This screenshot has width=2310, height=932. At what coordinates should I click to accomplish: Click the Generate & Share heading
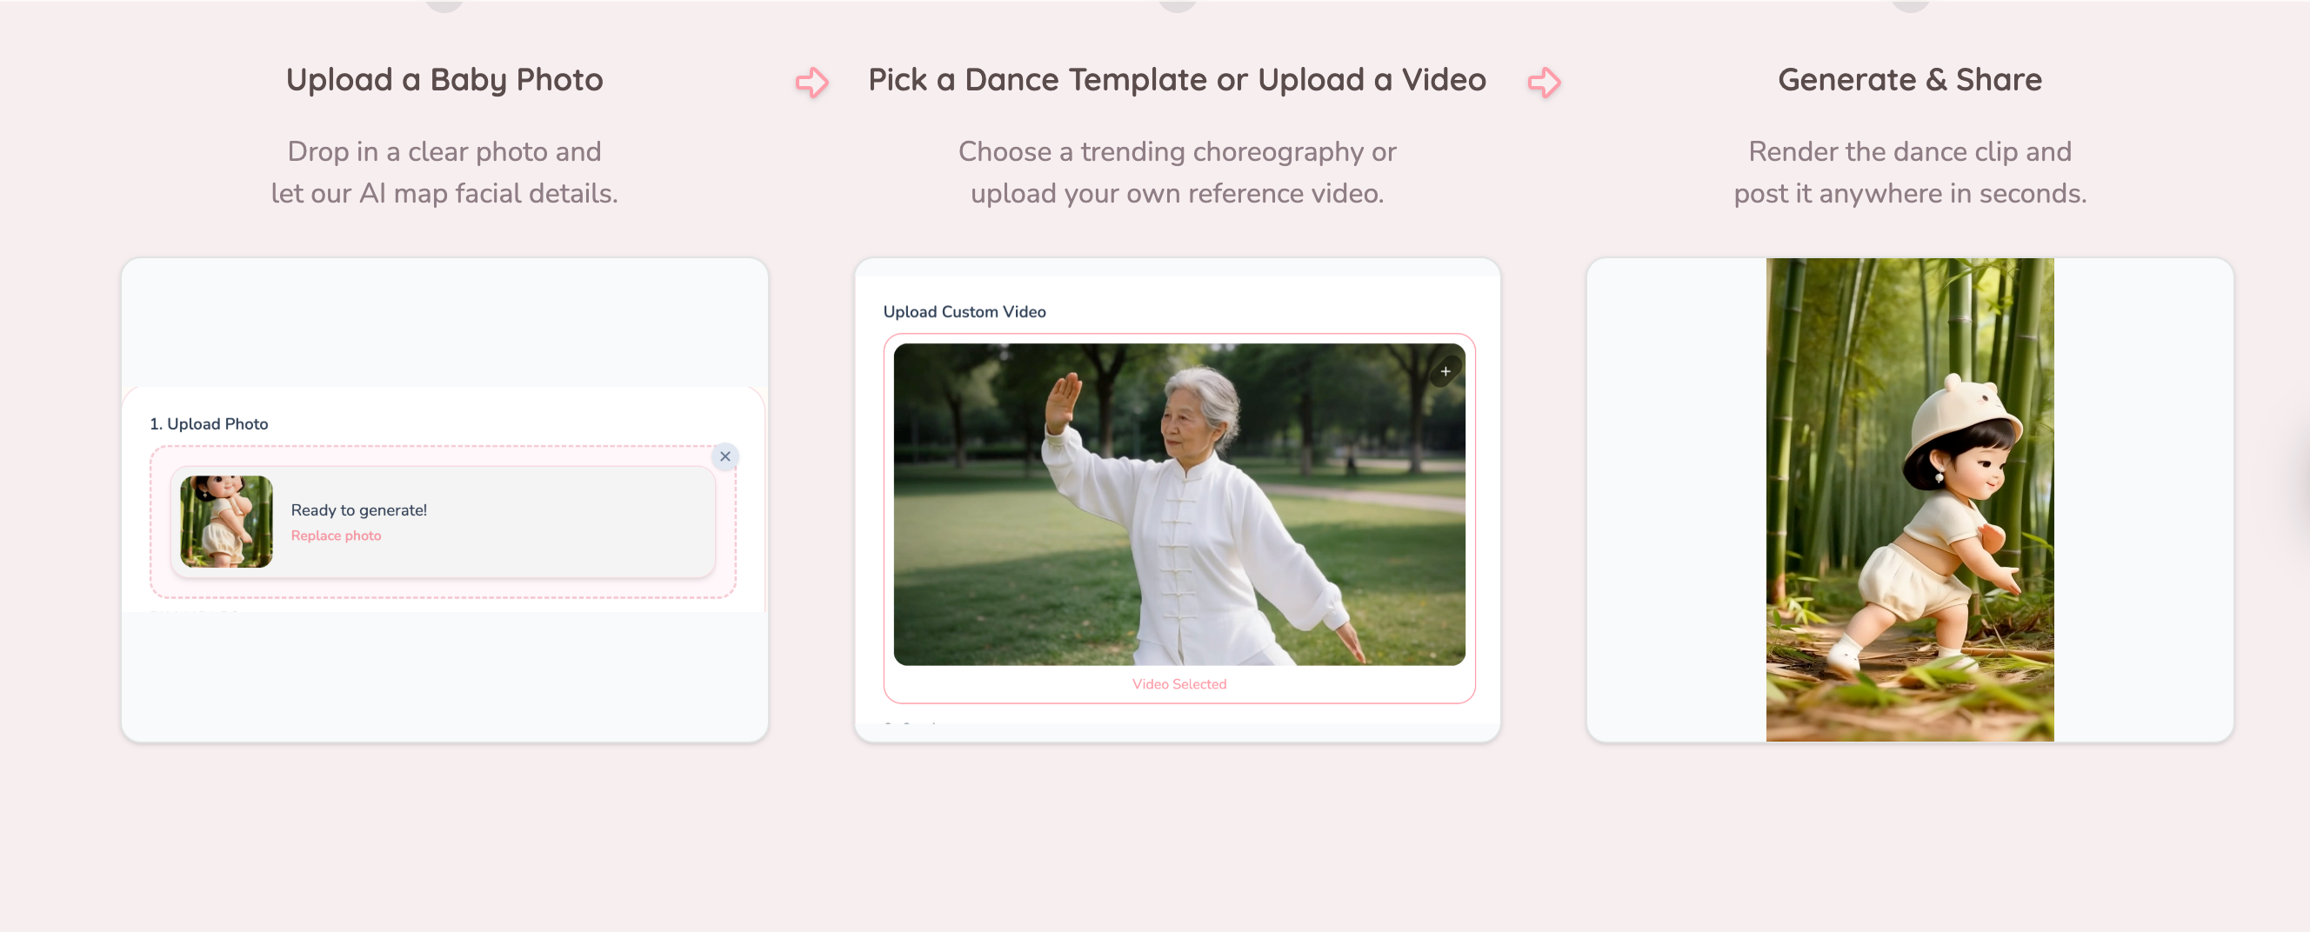pos(1909,79)
